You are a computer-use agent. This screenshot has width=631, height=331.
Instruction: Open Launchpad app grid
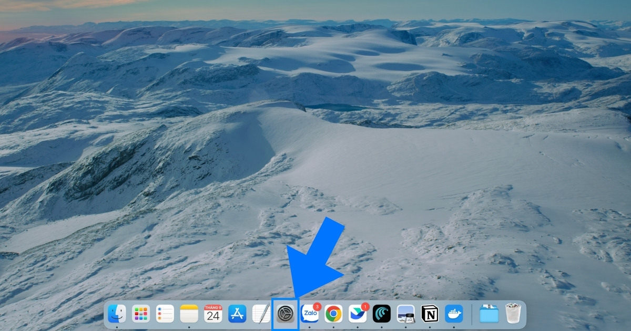pos(140,314)
